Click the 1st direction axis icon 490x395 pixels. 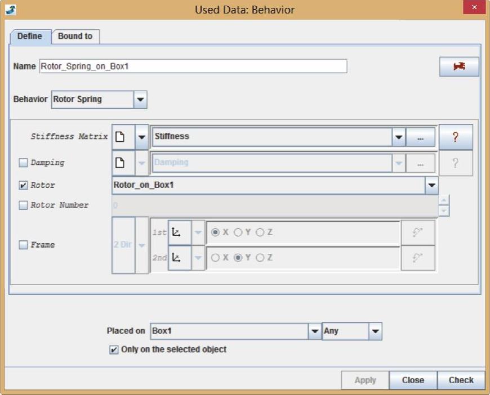click(176, 232)
